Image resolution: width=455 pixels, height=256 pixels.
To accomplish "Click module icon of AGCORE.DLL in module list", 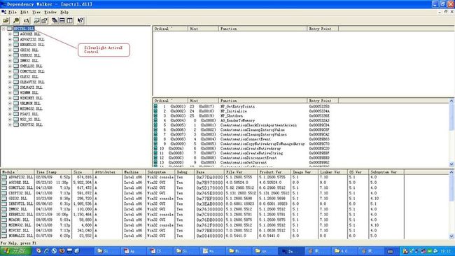I will point(4,183).
